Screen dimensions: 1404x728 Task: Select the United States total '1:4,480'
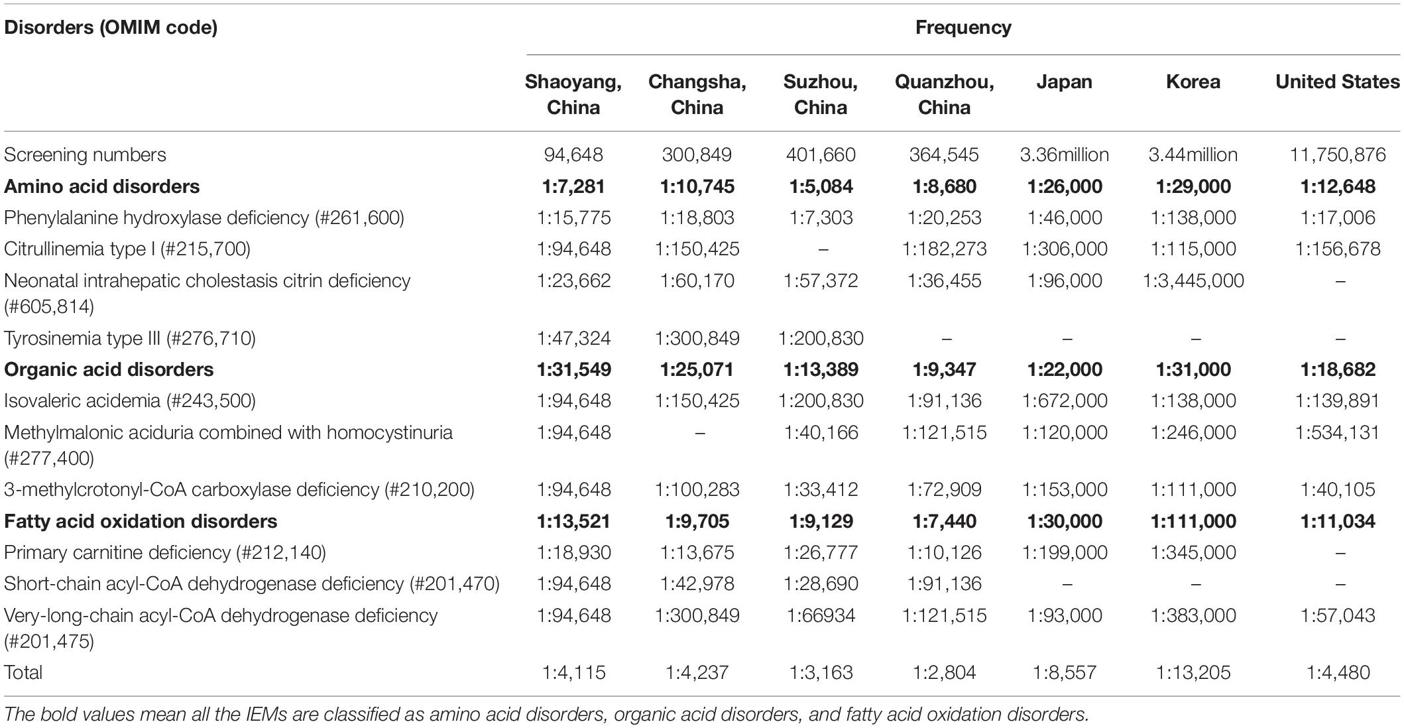[x=1338, y=672]
